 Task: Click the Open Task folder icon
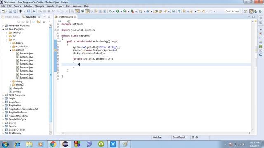coord(160,11)
